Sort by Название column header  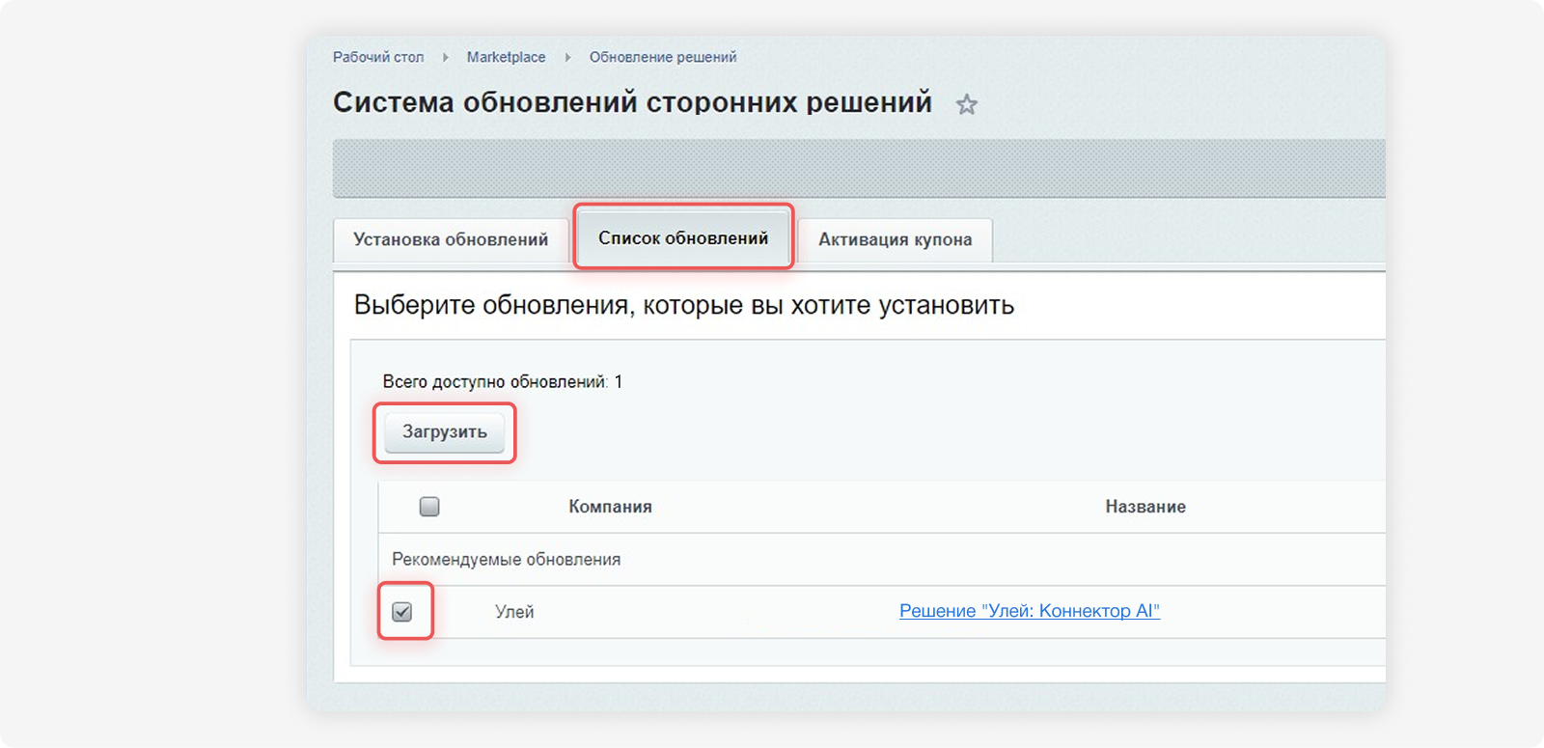[x=1145, y=507]
